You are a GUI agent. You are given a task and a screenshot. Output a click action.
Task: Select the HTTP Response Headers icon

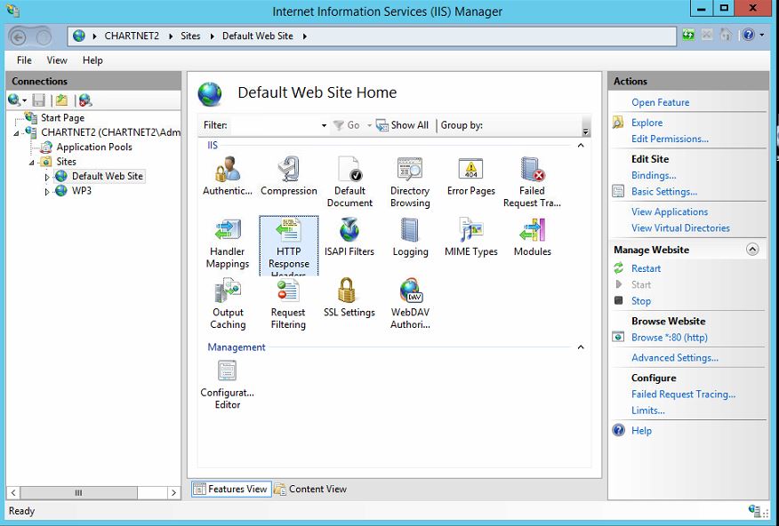click(289, 245)
